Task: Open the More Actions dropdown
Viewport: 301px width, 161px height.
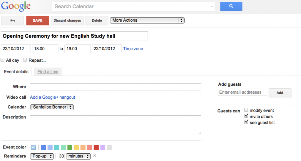Action: (147, 20)
